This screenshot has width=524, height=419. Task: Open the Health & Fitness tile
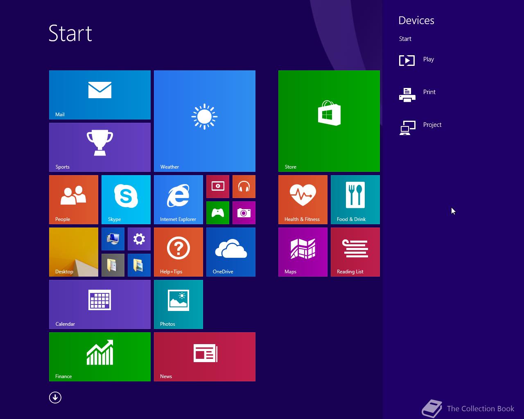pos(303,200)
